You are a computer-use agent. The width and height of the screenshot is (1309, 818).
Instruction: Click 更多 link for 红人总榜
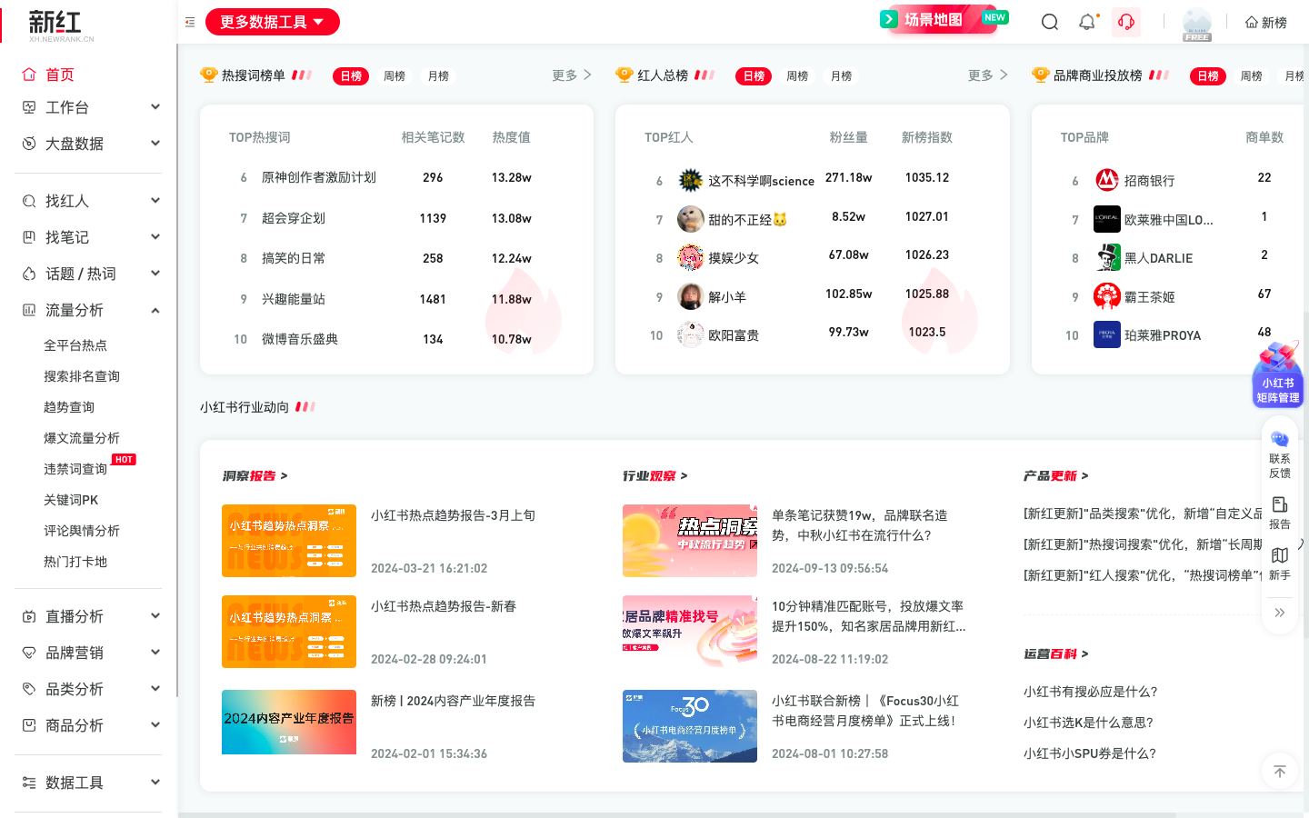pos(988,75)
